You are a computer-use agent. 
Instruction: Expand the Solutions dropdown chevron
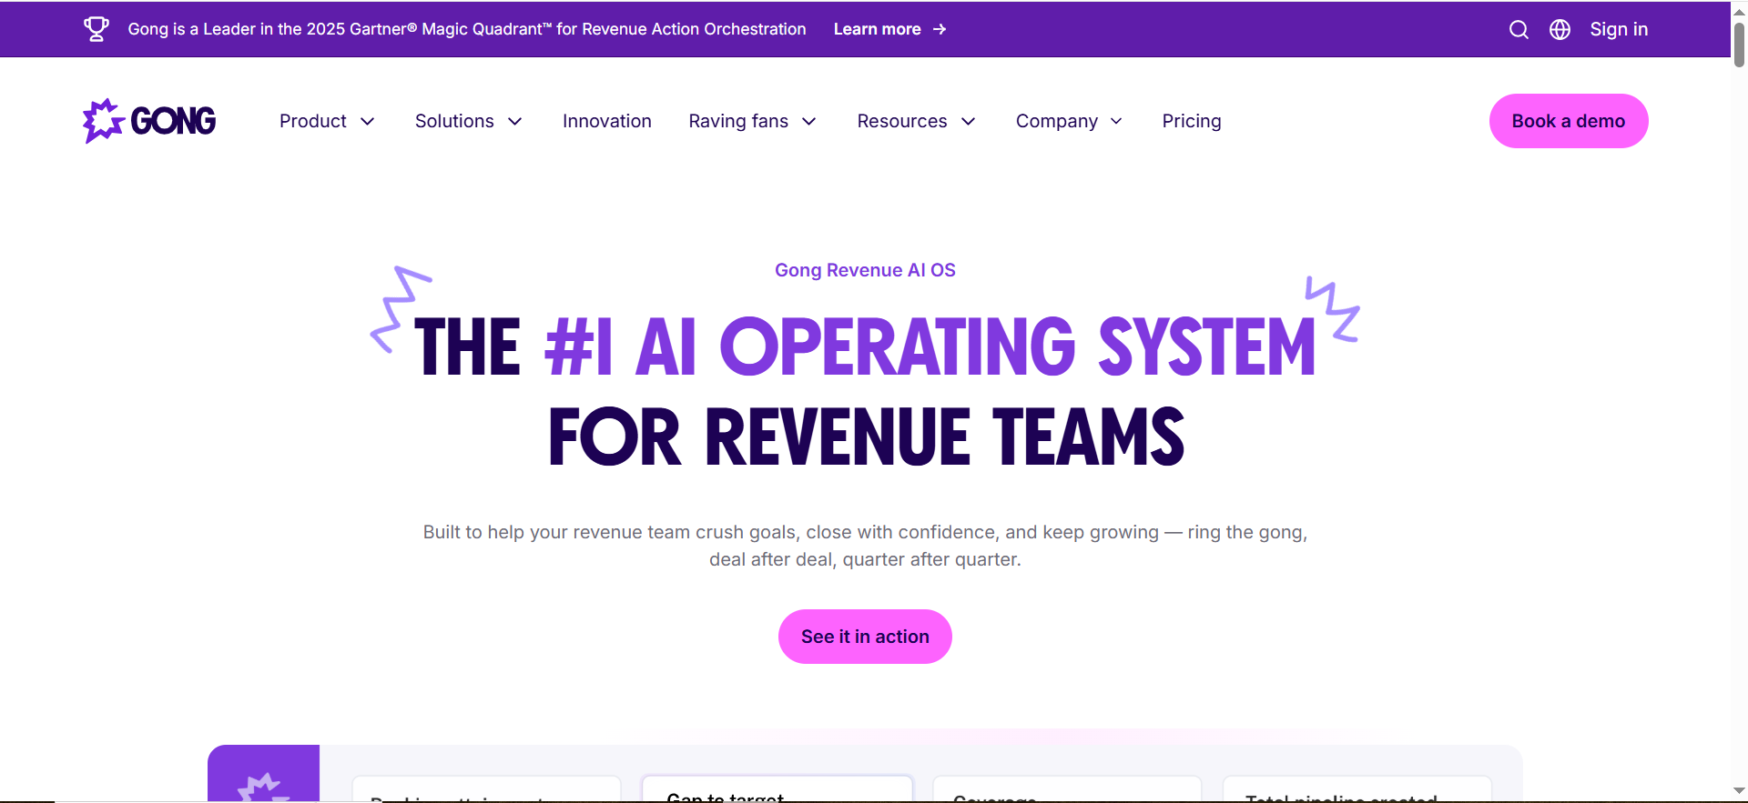click(515, 122)
